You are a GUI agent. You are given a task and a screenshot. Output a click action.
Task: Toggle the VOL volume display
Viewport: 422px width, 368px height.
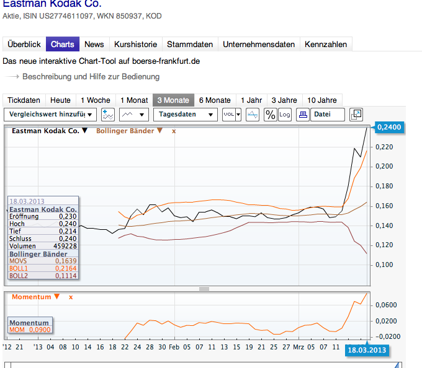229,115
